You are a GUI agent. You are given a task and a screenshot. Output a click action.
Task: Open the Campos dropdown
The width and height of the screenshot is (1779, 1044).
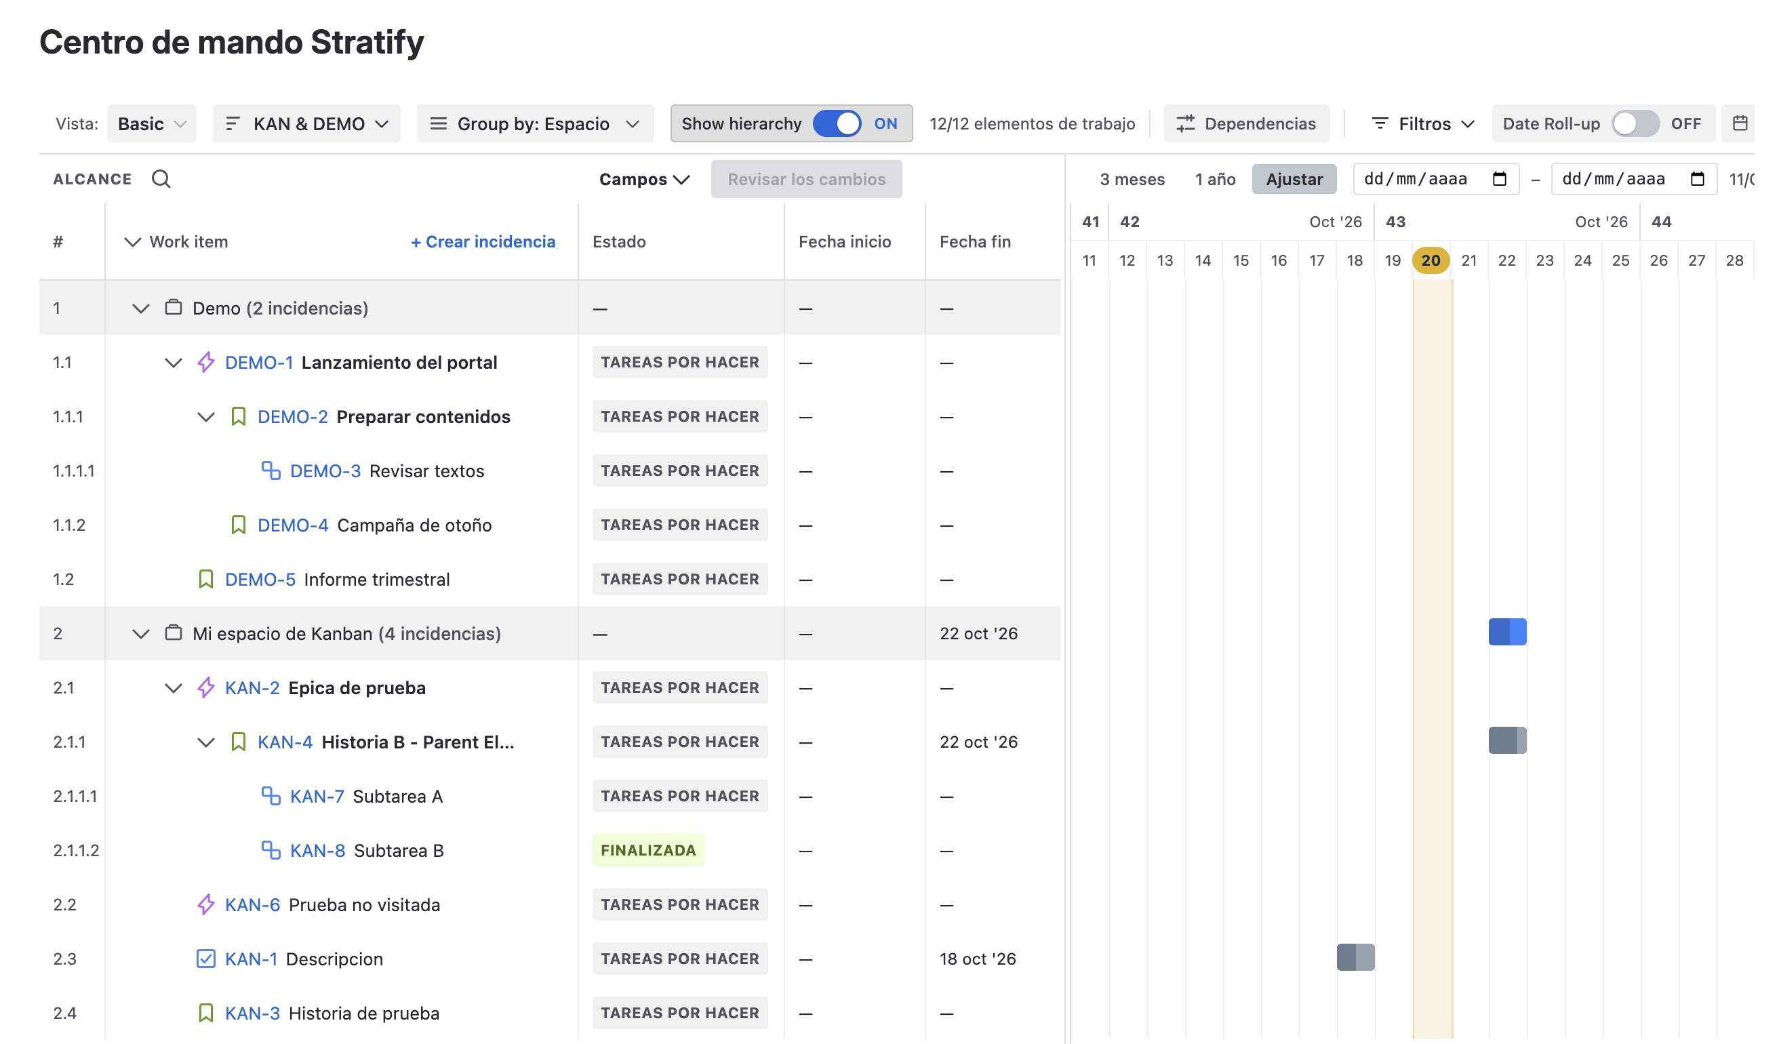tap(645, 179)
